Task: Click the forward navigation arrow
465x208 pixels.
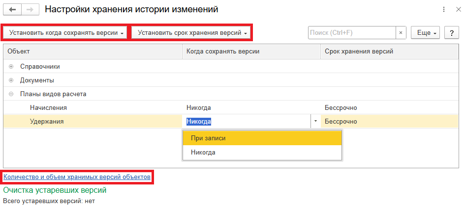Action: 30,9
